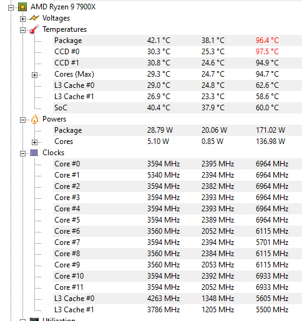Click the AMD Ryzen 9 7900X CPU chip icon
The width and height of the screenshot is (302, 321).
click(x=22, y=7)
